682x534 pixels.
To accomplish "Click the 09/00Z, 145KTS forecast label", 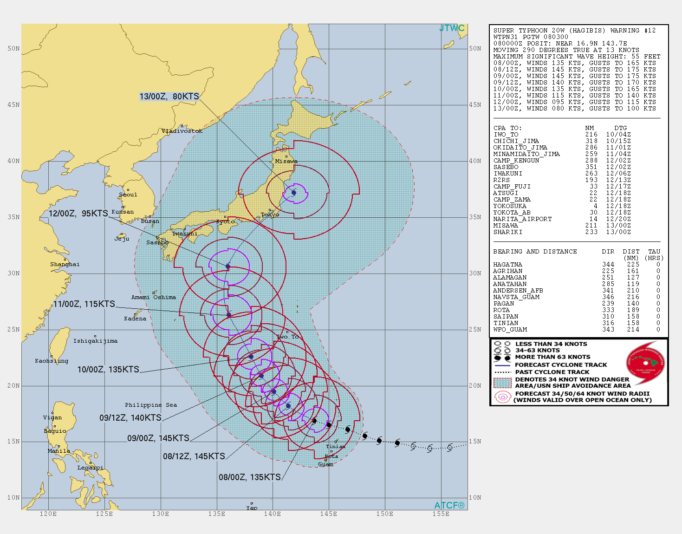I will pyautogui.click(x=158, y=438).
